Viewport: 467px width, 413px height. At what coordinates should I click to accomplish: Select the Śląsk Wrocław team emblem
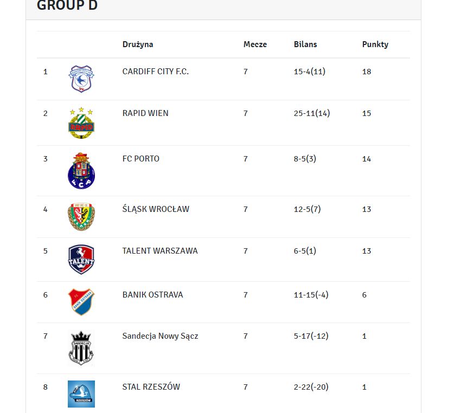click(x=81, y=217)
